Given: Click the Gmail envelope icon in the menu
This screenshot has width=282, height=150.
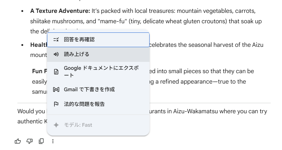Looking at the screenshot, I should click(x=56, y=89).
